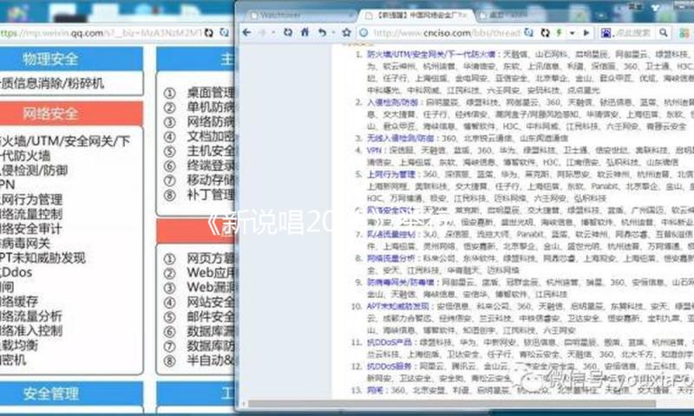Open the colorful grid apps icon
The image size is (694, 416).
[684, 33]
